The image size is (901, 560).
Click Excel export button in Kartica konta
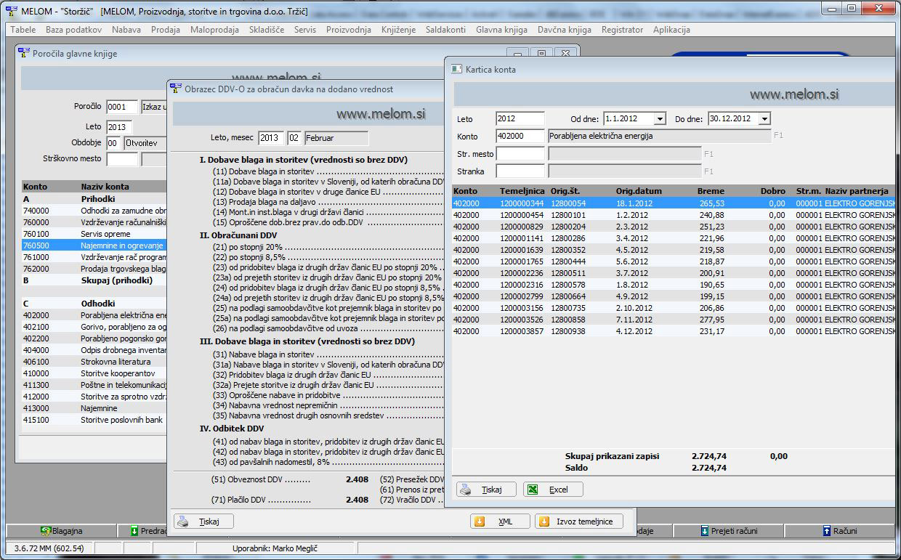click(x=552, y=490)
